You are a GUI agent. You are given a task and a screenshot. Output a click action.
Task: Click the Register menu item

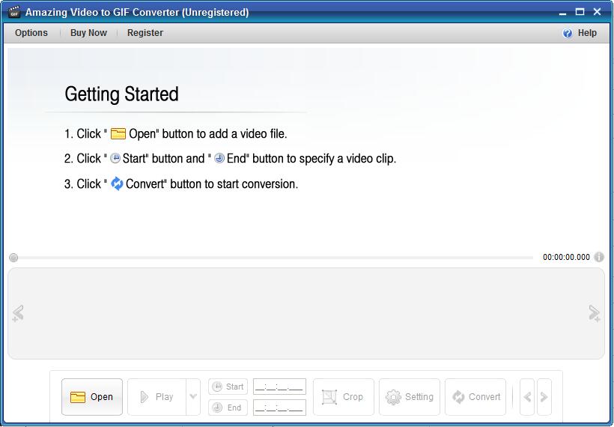[x=145, y=33]
